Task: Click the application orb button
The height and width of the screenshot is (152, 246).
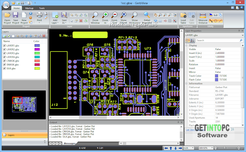Action: click(6, 5)
